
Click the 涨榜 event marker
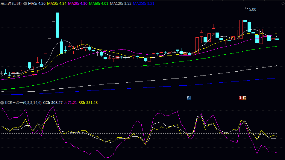coord(242,98)
